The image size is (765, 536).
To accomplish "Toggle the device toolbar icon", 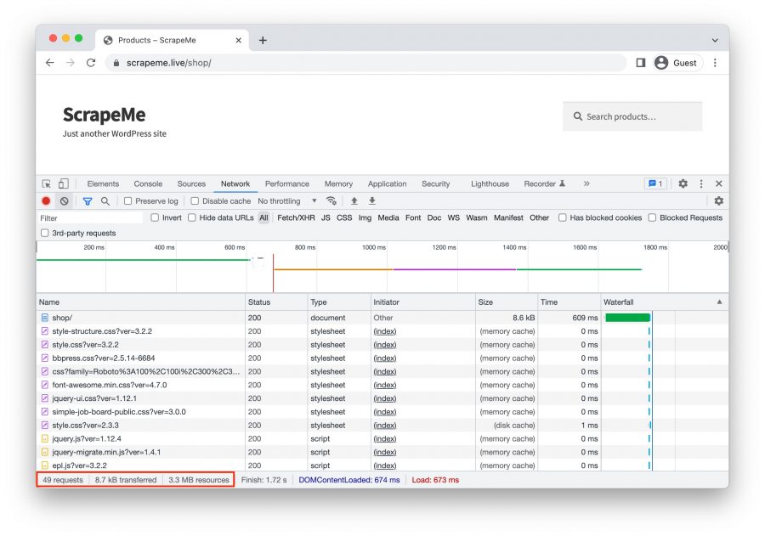I will [64, 183].
